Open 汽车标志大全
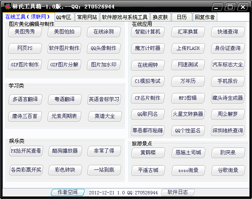 pos(228,65)
